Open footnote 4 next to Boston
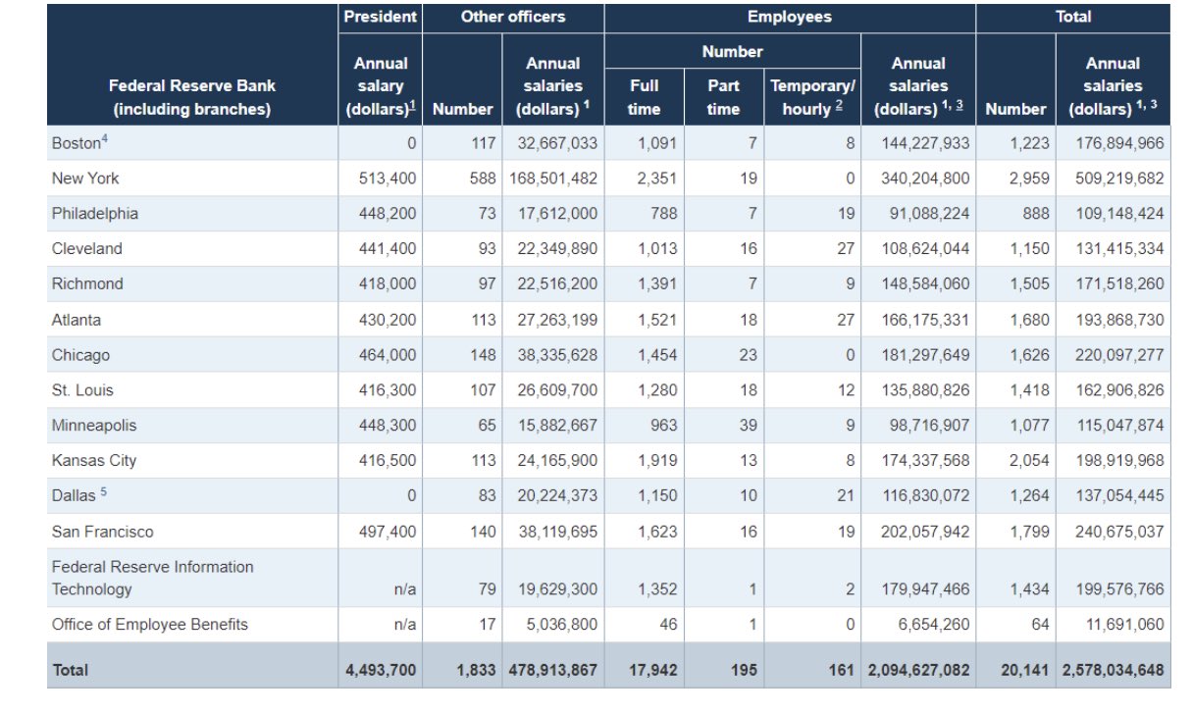 104,139
